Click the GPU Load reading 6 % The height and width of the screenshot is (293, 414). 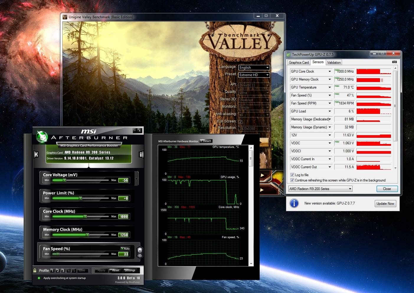(x=345, y=111)
